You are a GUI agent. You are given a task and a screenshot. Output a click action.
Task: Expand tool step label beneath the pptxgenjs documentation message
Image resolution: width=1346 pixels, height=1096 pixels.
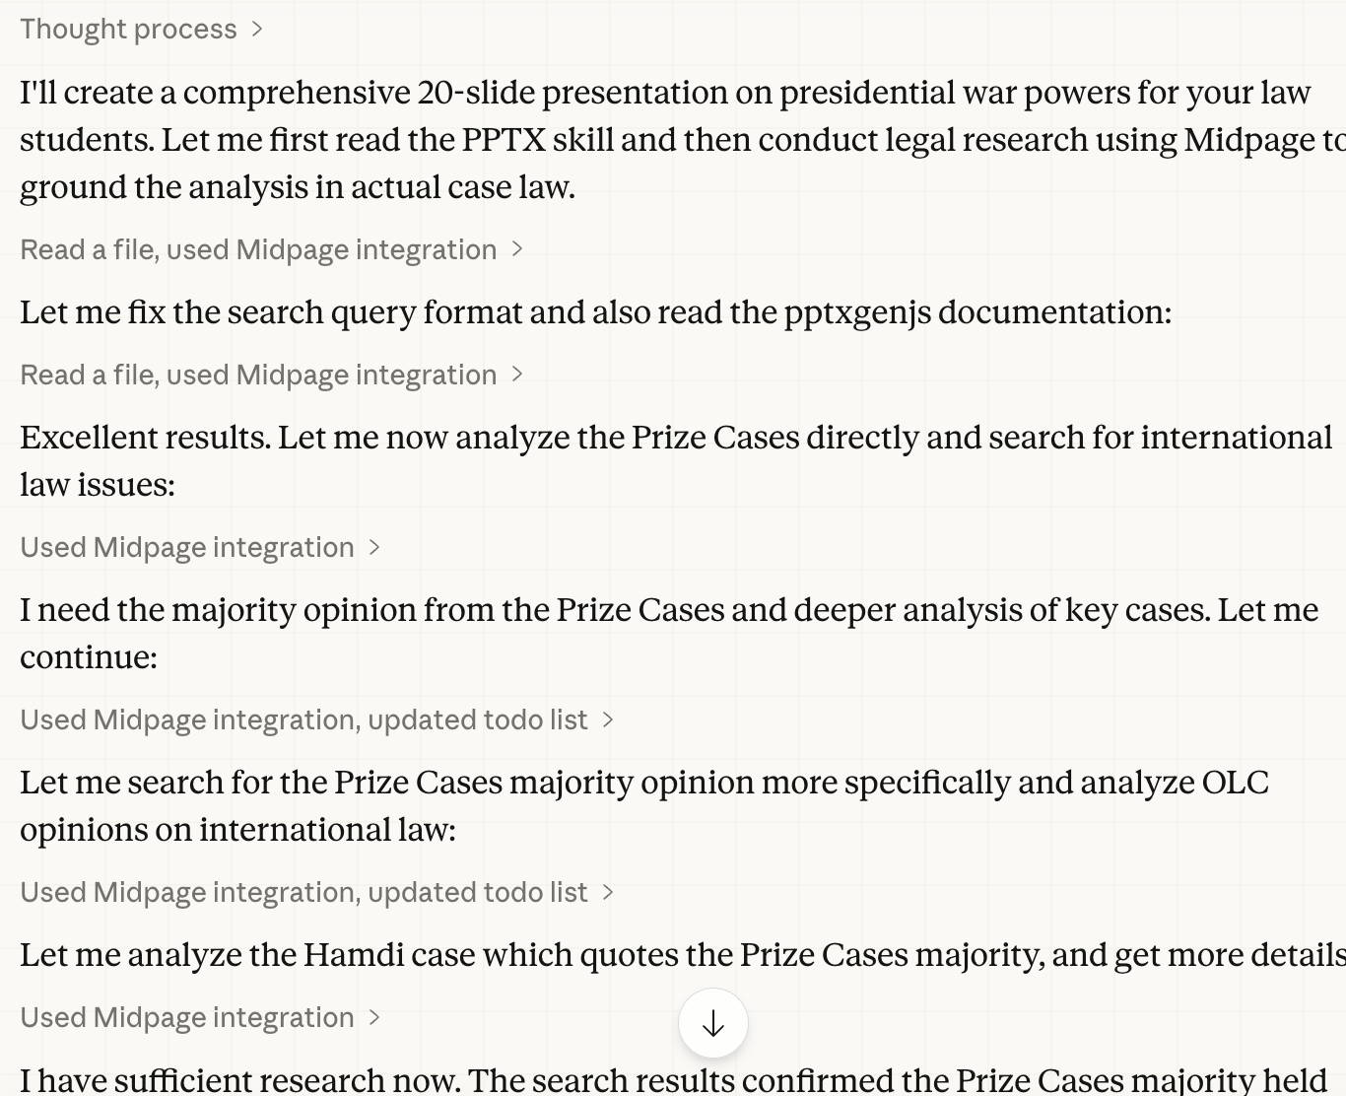point(258,376)
